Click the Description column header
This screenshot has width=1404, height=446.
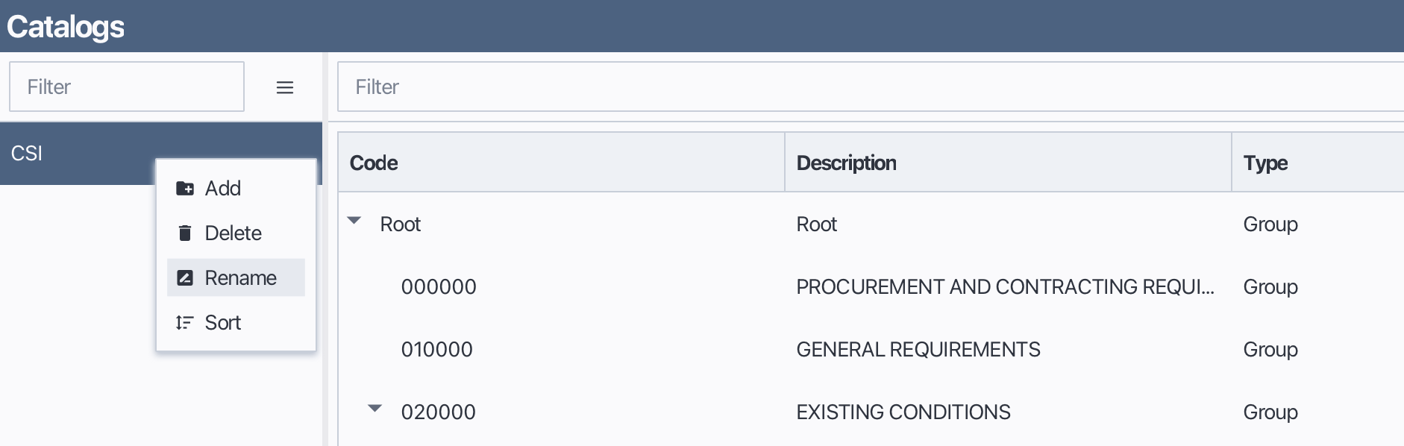[x=847, y=163]
